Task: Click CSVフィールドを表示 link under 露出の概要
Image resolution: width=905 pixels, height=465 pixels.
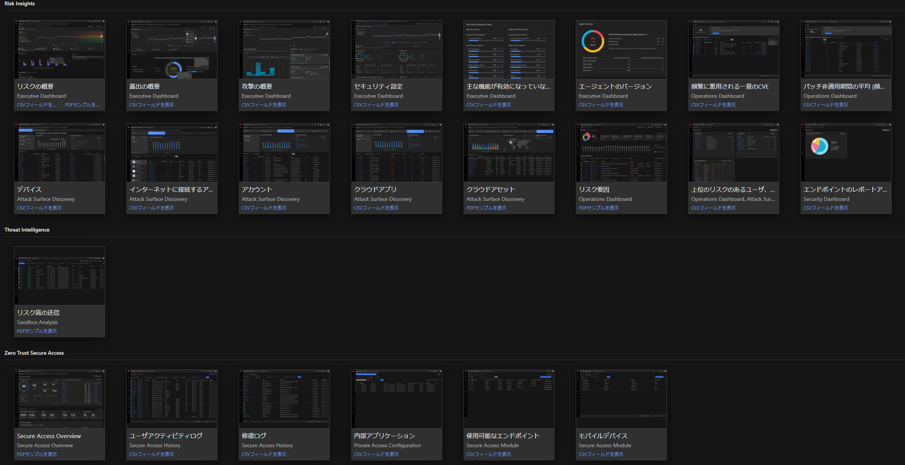Action: (151, 105)
